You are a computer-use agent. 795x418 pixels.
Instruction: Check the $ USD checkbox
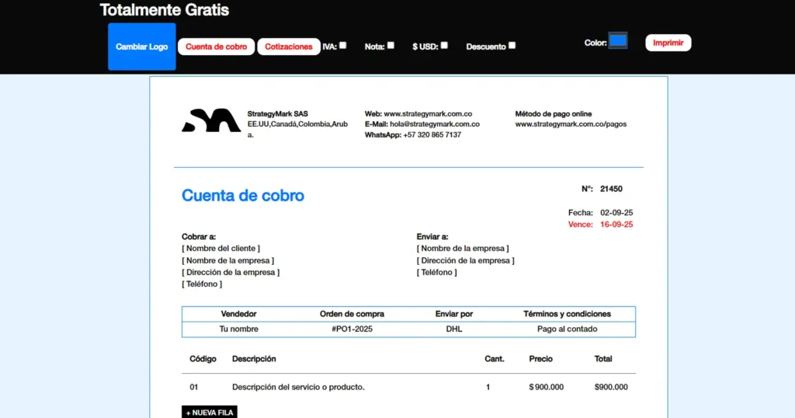pos(444,45)
